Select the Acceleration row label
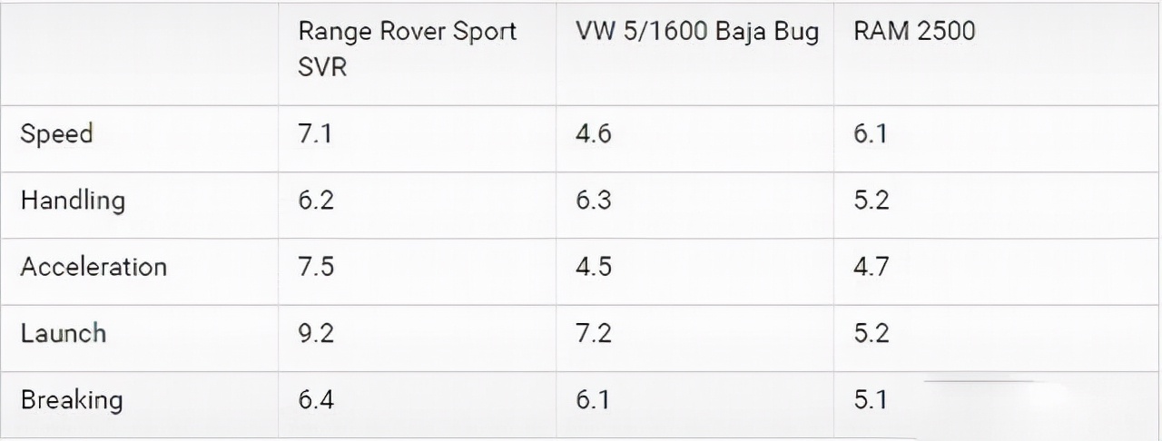The height and width of the screenshot is (441, 1162). [94, 267]
